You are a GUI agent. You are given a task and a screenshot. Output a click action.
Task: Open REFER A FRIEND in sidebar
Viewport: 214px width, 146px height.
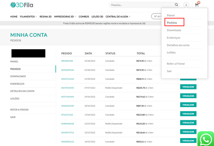19,110
